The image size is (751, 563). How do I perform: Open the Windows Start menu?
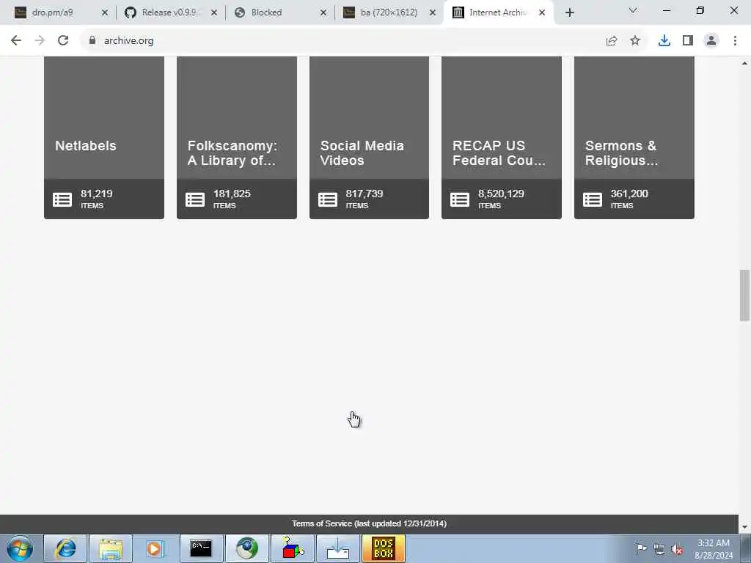pos(20,548)
